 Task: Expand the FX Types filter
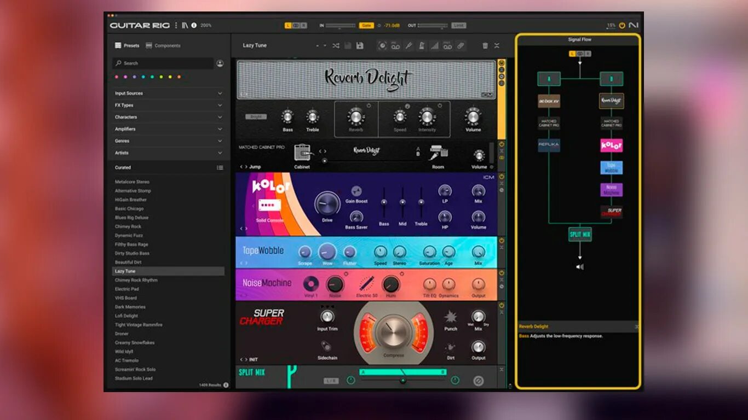tap(169, 106)
